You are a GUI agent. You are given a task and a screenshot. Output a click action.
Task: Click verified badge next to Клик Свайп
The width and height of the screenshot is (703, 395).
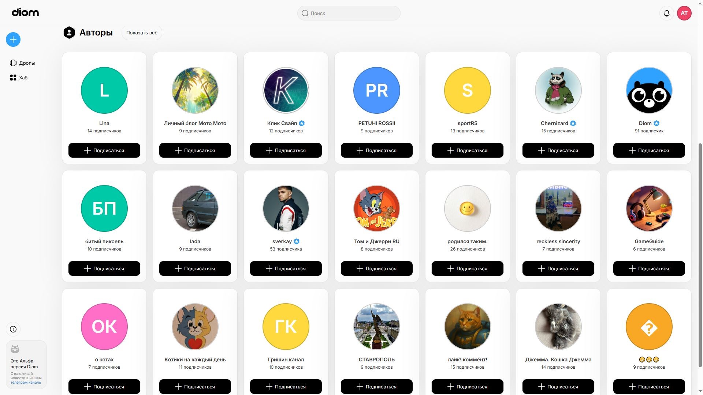302,123
